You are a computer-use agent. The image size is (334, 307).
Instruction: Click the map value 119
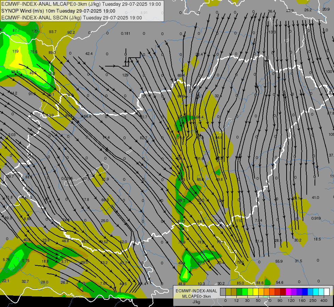click(15, 51)
